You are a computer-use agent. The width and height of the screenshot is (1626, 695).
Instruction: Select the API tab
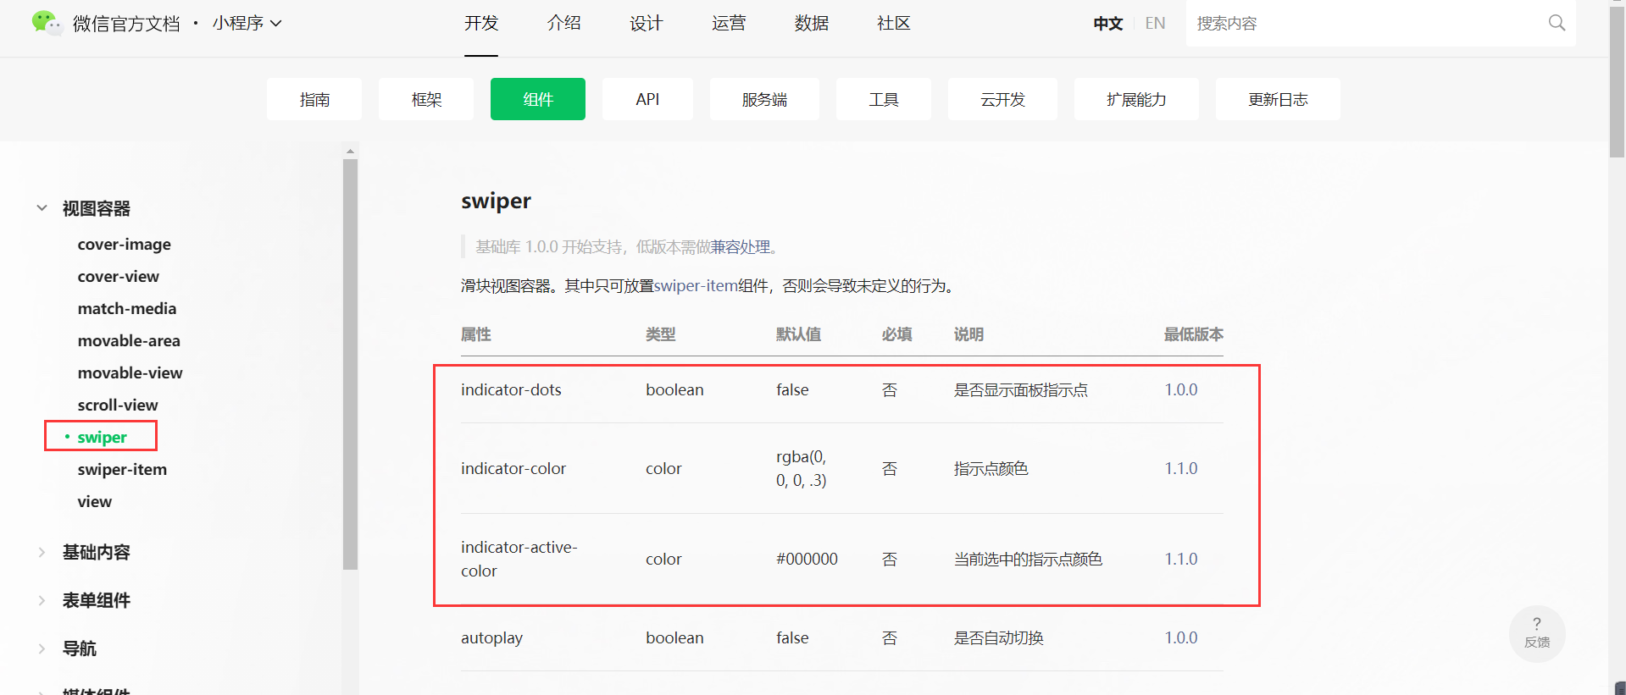(x=647, y=99)
